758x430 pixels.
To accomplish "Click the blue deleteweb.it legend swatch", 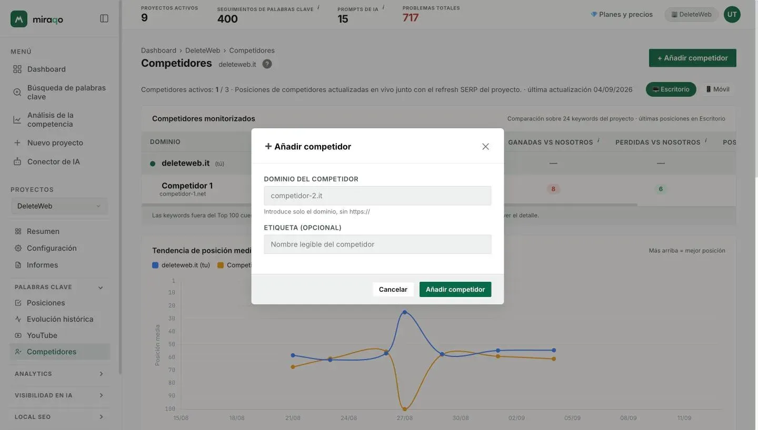I will (x=155, y=265).
